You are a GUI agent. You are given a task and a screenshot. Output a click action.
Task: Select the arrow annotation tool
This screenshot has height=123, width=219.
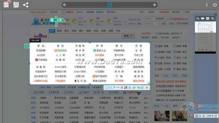(114, 87)
